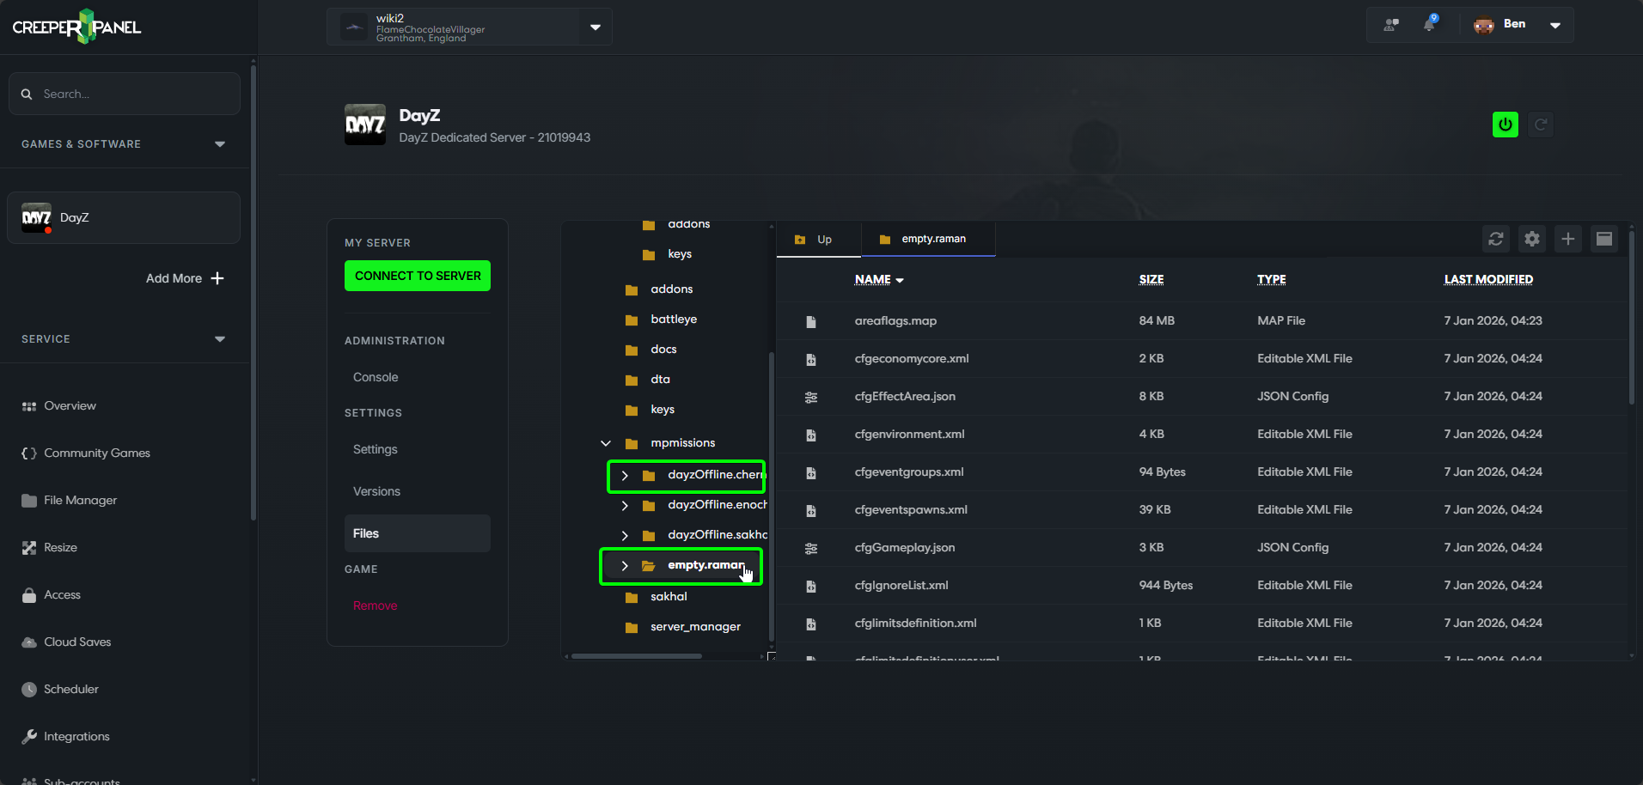The image size is (1643, 785).
Task: Open file manager settings gear
Action: point(1531,239)
